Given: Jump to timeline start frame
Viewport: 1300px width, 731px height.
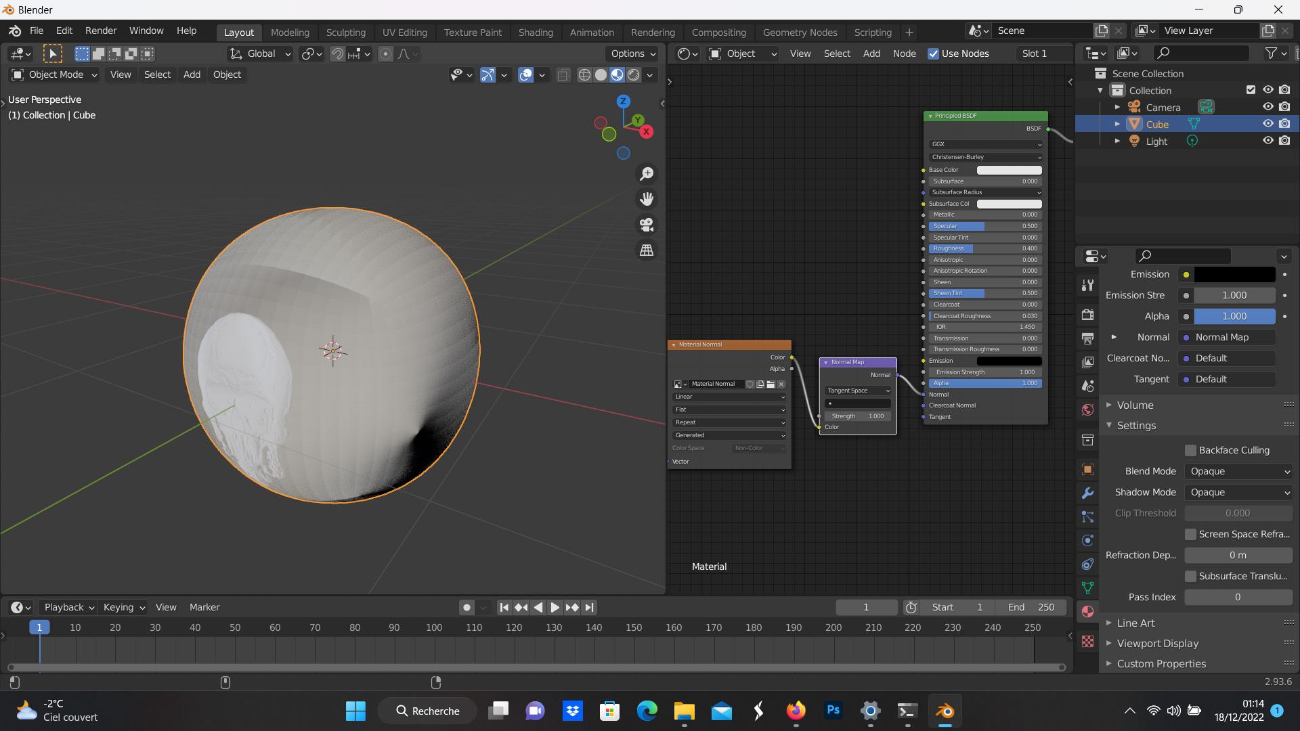Looking at the screenshot, I should (x=504, y=608).
